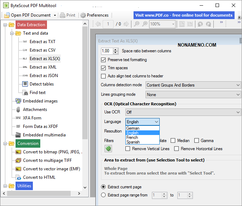Click the zoom out magnifier icon

[136, 24]
